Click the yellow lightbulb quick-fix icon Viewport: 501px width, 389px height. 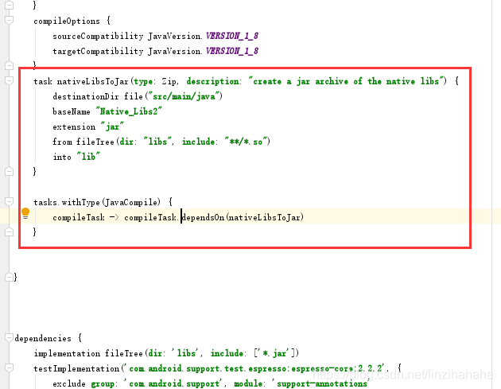[x=25, y=213]
